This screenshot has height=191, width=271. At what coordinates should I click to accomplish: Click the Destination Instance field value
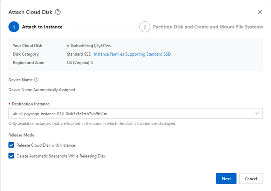tap(60, 114)
